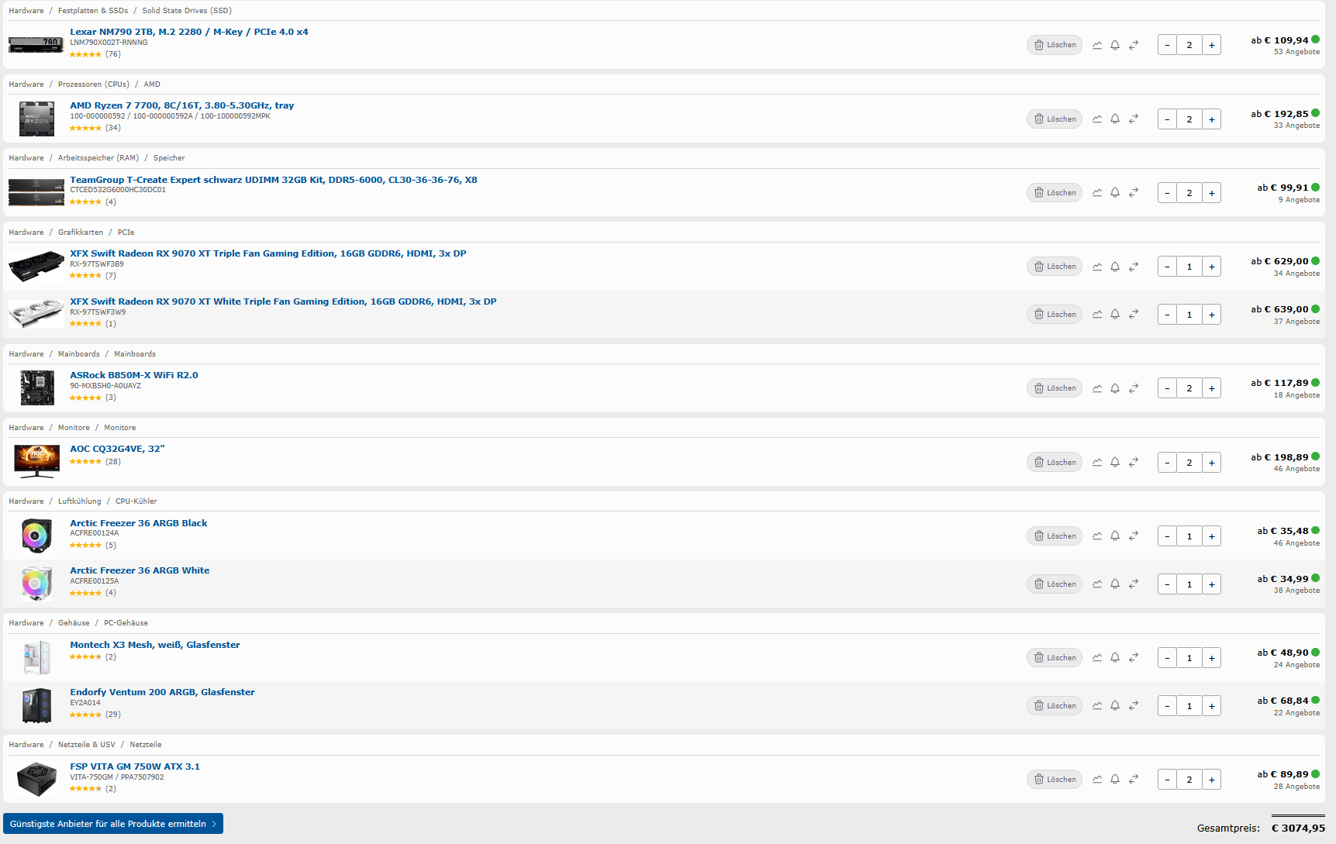Image resolution: width=1336 pixels, height=844 pixels.
Task: Open price history chart for Montech X3 Mesh
Action: pyautogui.click(x=1097, y=658)
